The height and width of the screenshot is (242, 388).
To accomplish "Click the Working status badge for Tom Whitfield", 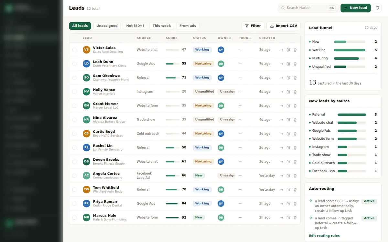I will (x=202, y=190).
